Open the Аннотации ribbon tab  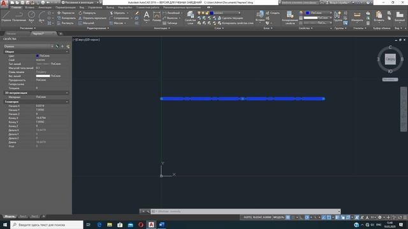(x=45, y=8)
